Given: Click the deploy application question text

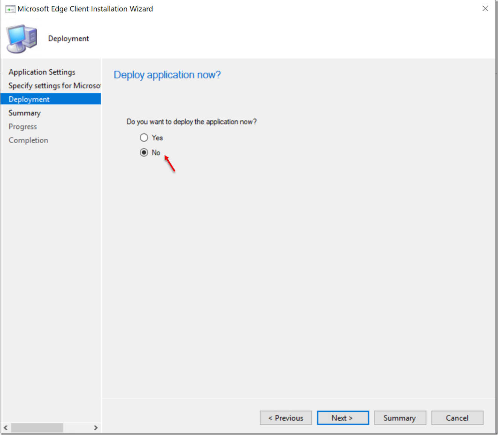Looking at the screenshot, I should click(192, 122).
